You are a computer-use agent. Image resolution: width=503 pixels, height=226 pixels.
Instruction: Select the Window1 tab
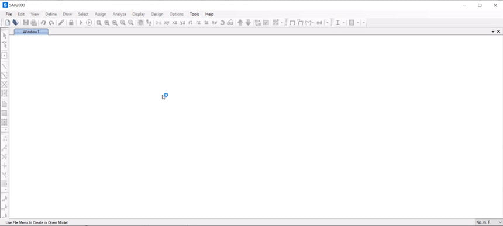tap(31, 32)
